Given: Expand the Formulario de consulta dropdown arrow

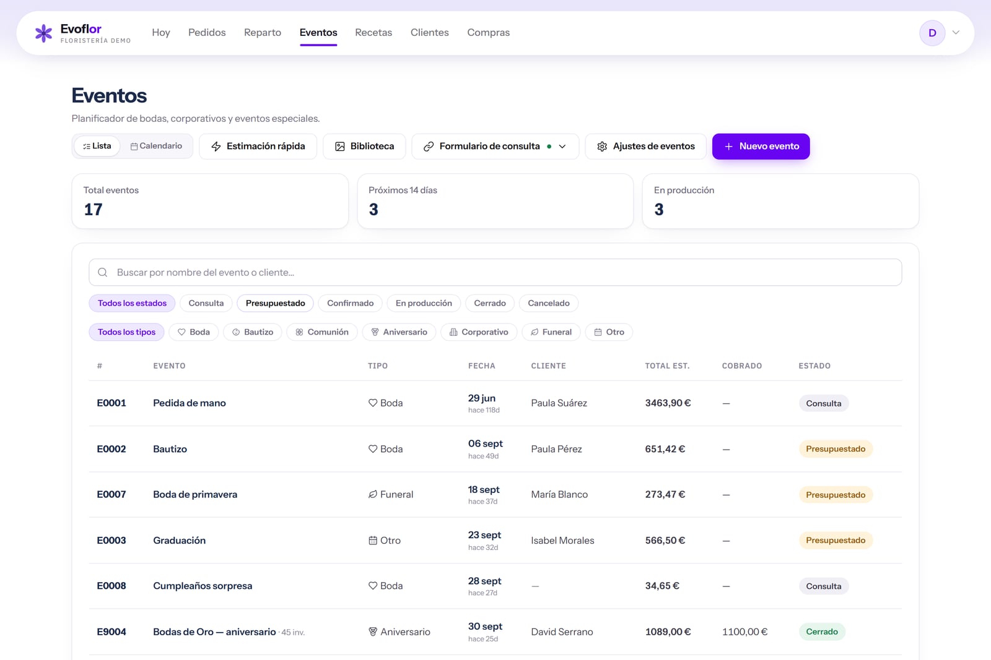Looking at the screenshot, I should click(x=562, y=147).
